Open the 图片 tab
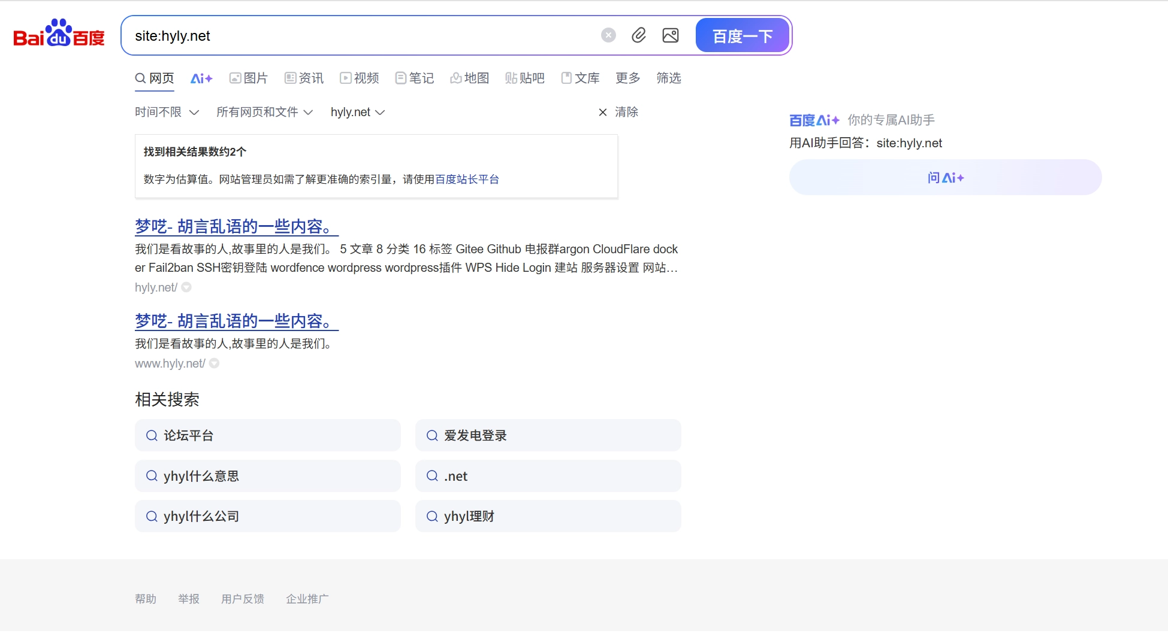 249,78
